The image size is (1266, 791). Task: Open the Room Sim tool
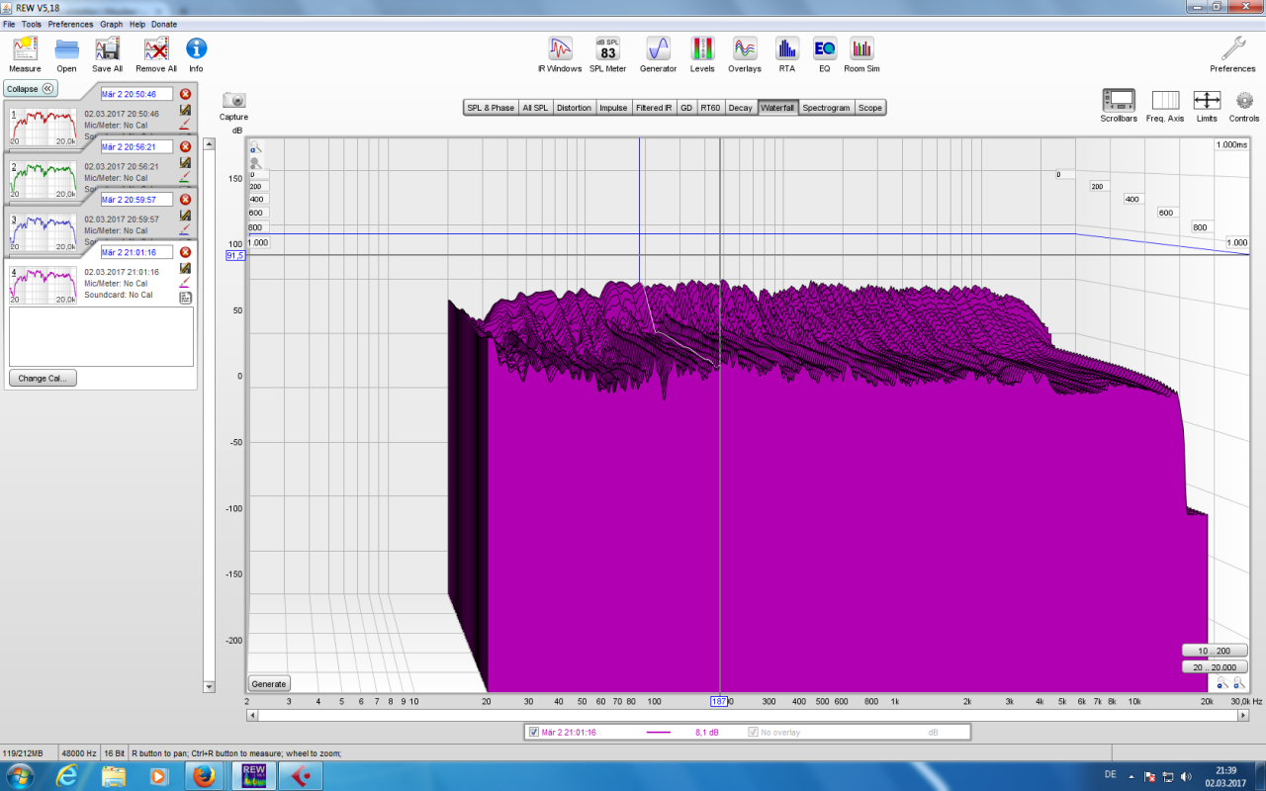[x=861, y=48]
